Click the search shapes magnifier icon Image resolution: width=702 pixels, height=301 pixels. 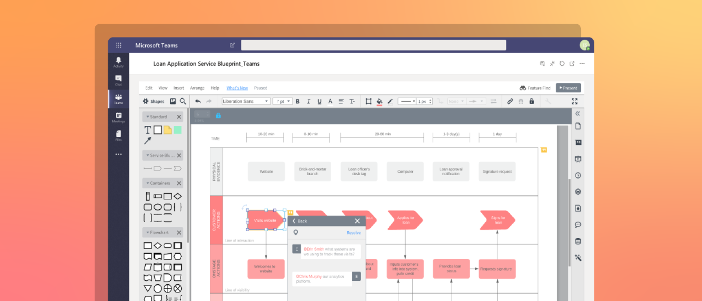click(x=183, y=101)
